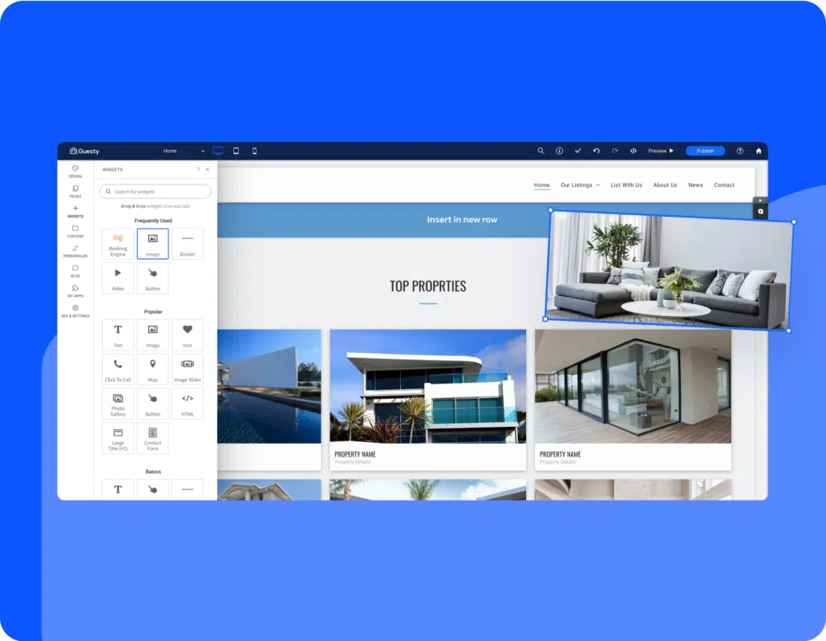
Task: Open the Blog panel in the sidebar
Action: pyautogui.click(x=75, y=271)
